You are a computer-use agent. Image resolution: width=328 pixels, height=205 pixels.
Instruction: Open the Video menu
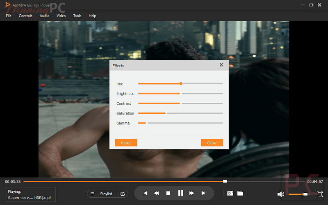[x=61, y=16]
